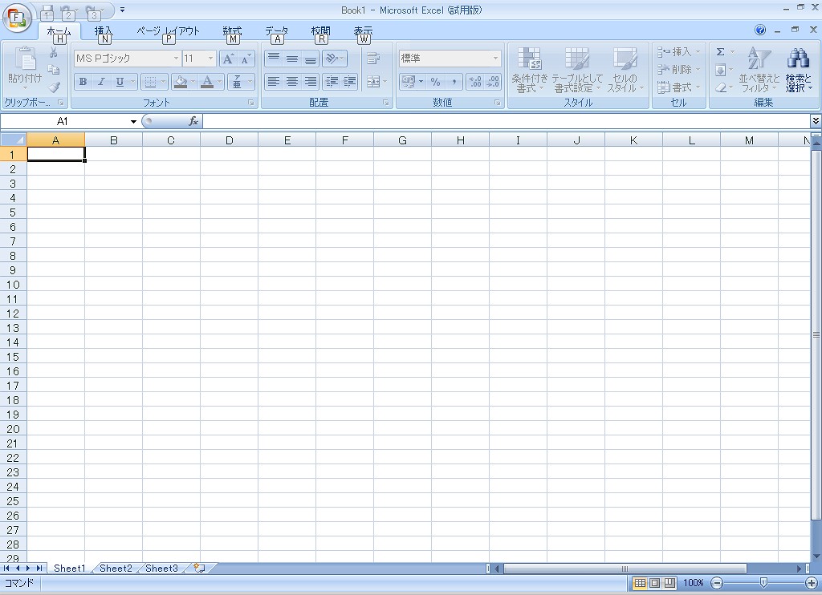The image size is (822, 595).
Task: Open テーブルとして書式設定 menu
Action: [577, 71]
